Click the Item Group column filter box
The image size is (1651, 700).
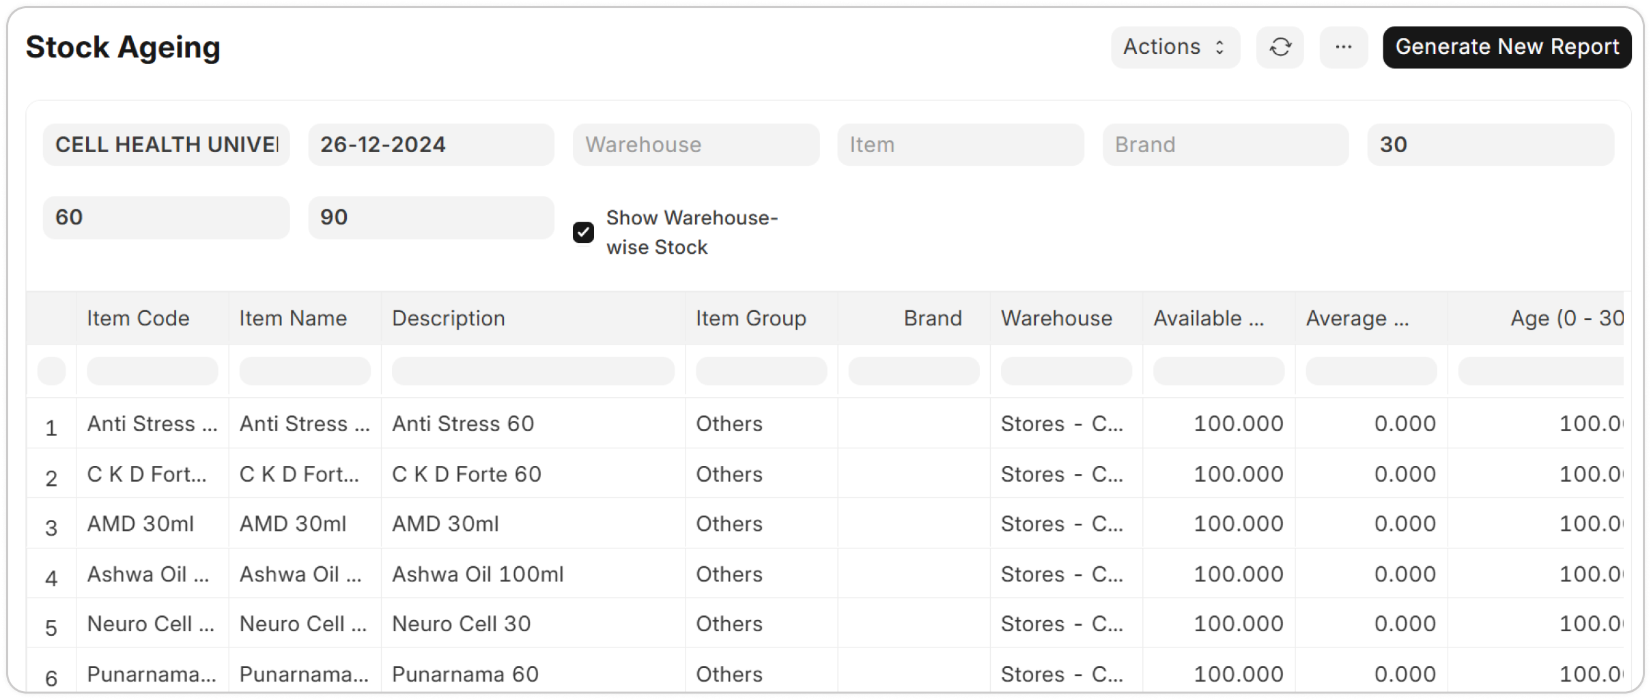[761, 371]
